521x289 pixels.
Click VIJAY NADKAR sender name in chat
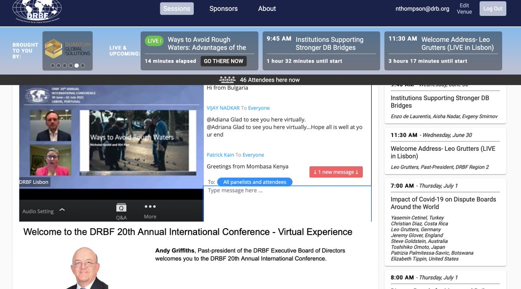click(223, 108)
